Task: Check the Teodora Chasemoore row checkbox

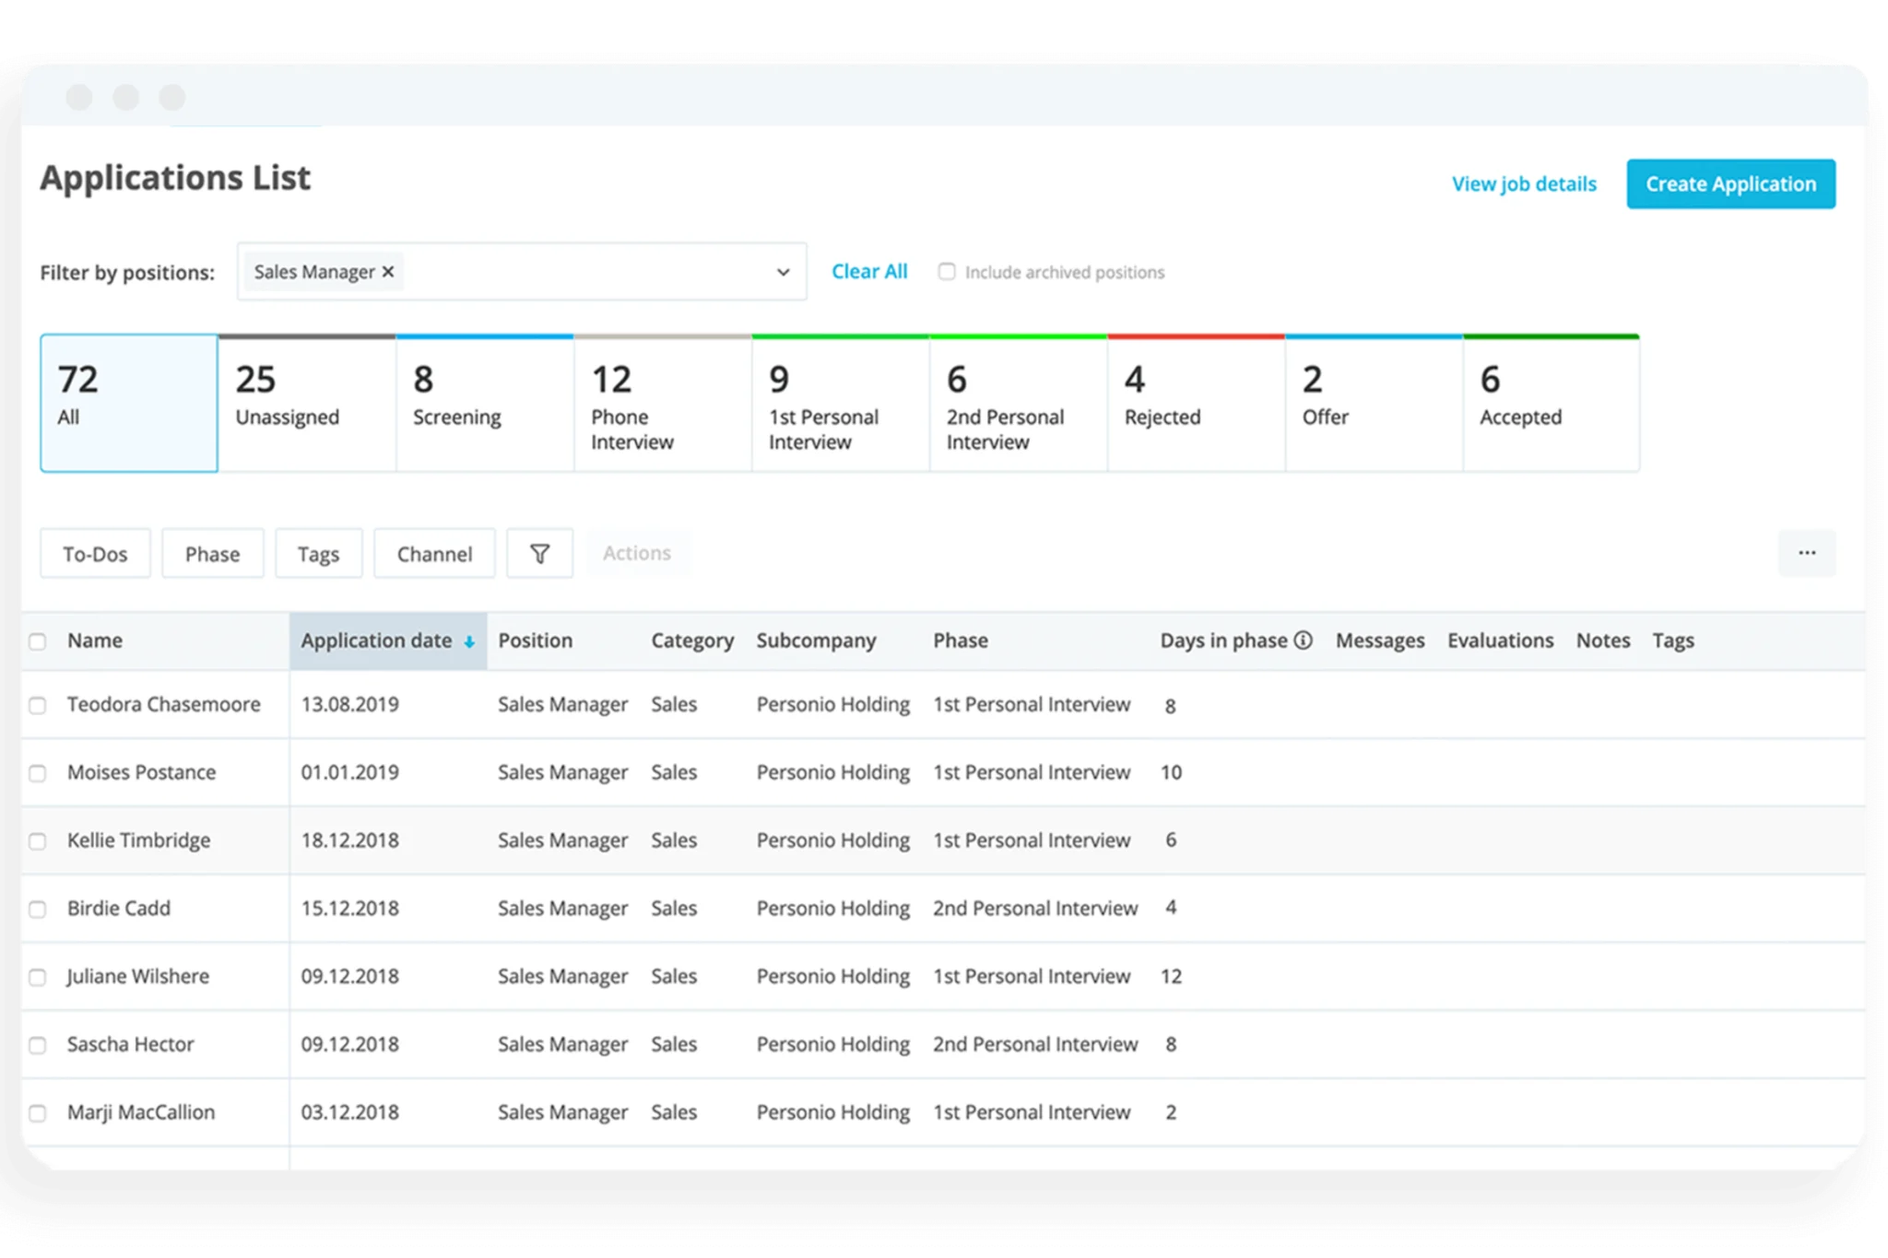Action: pyautogui.click(x=38, y=705)
